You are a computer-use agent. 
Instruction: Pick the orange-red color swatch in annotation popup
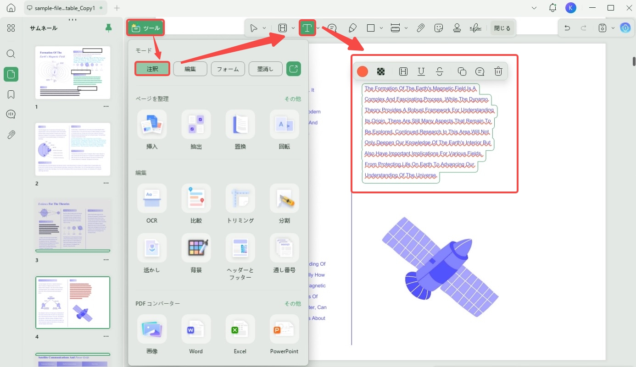[x=363, y=71]
